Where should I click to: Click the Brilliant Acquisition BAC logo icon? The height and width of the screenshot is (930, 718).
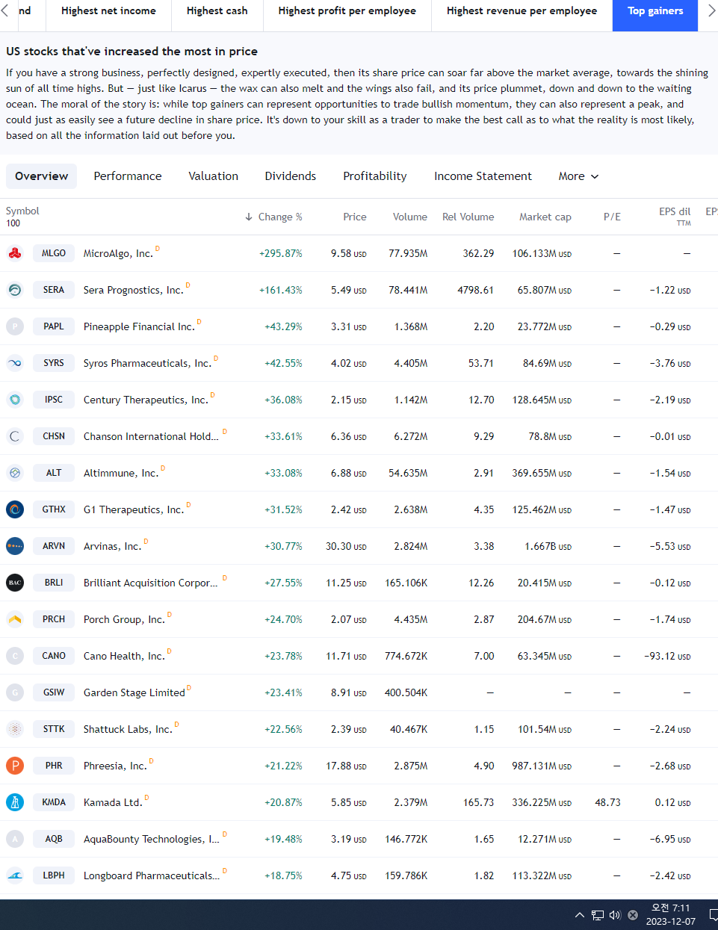tap(15, 583)
